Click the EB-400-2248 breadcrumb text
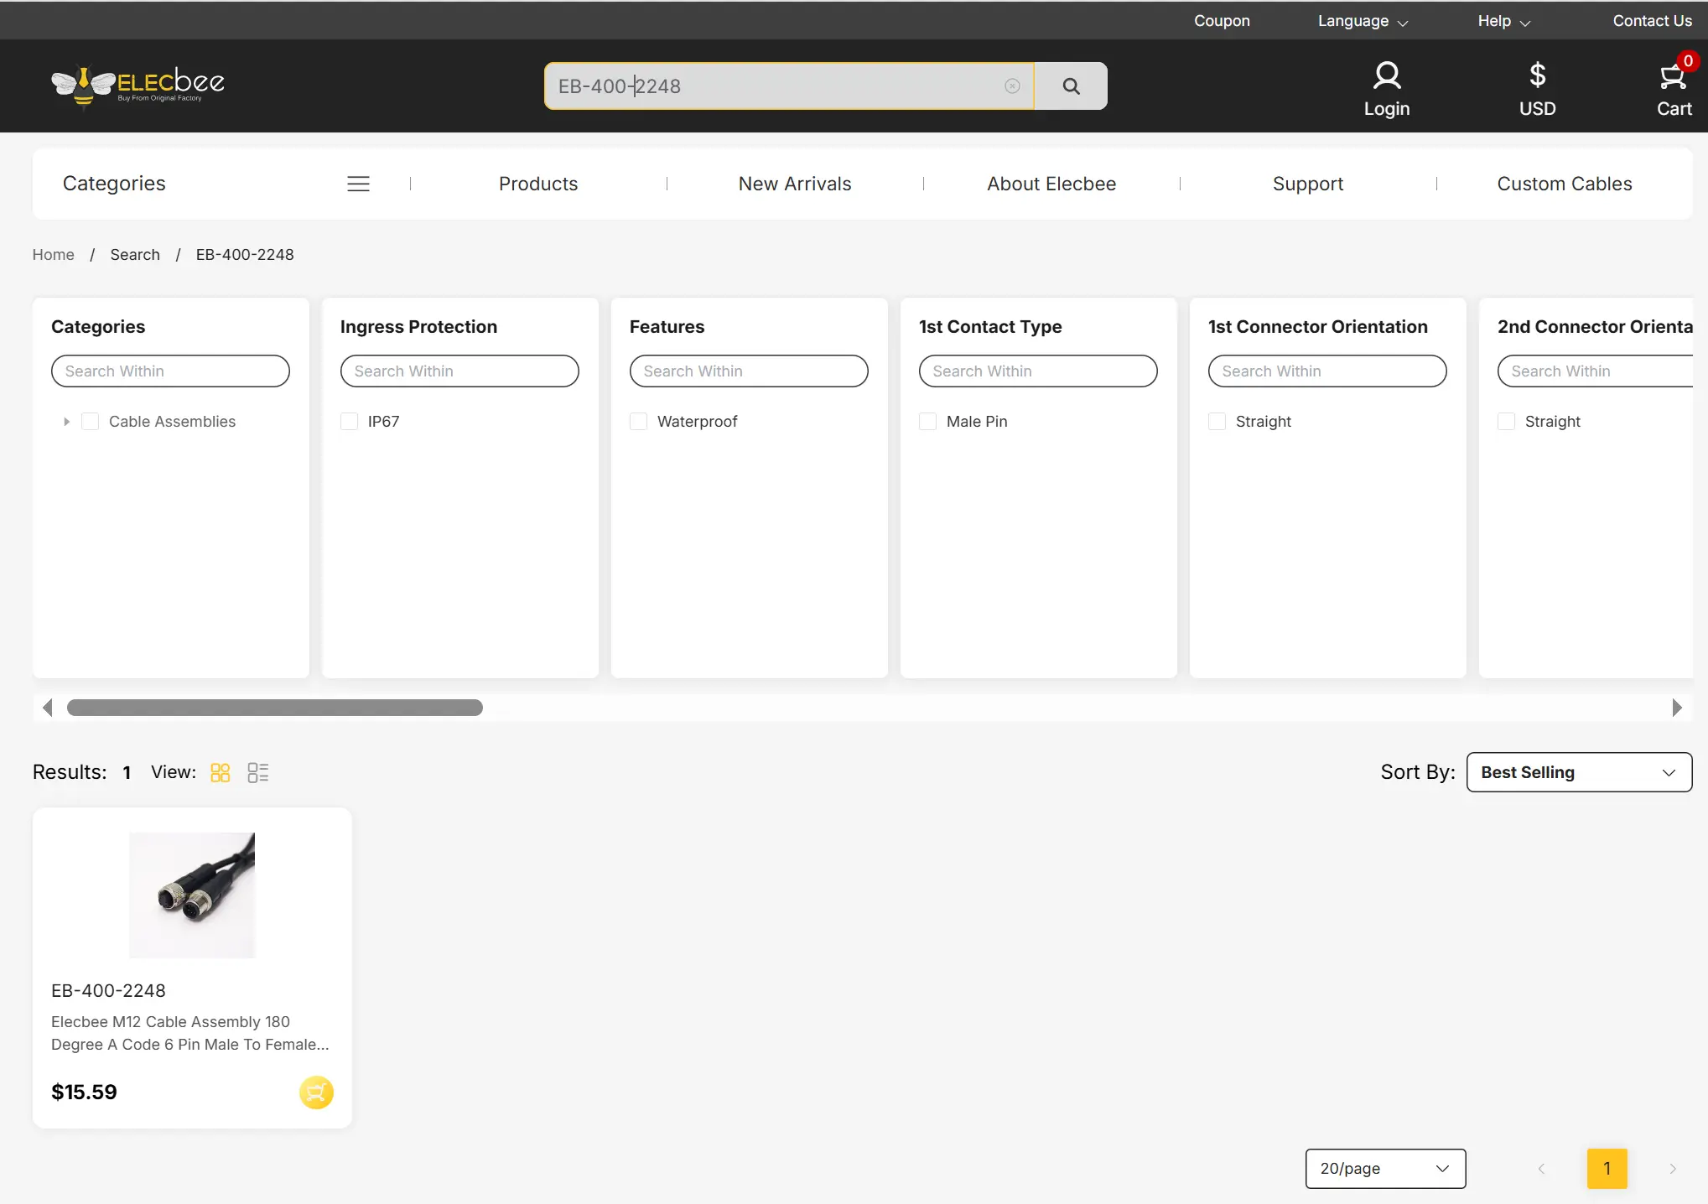The width and height of the screenshot is (1708, 1204). coord(245,255)
